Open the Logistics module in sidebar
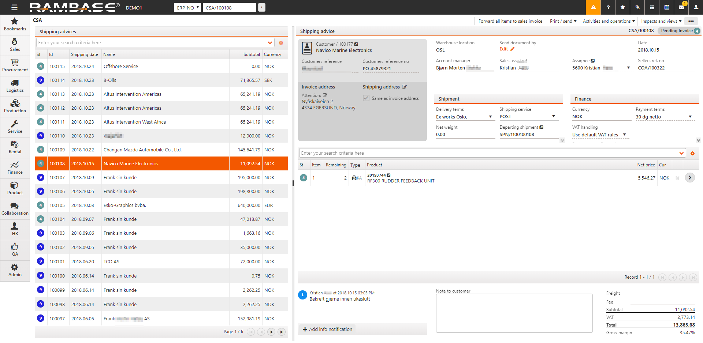The image size is (703, 343). coord(15,86)
